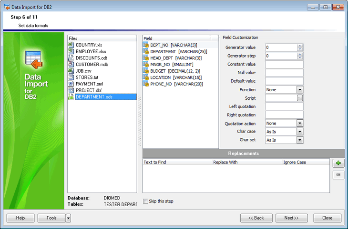
Task: Click the DEPT_NO field icon
Action: click(x=146, y=45)
